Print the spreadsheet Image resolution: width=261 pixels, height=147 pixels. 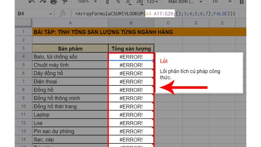coord(54,2)
